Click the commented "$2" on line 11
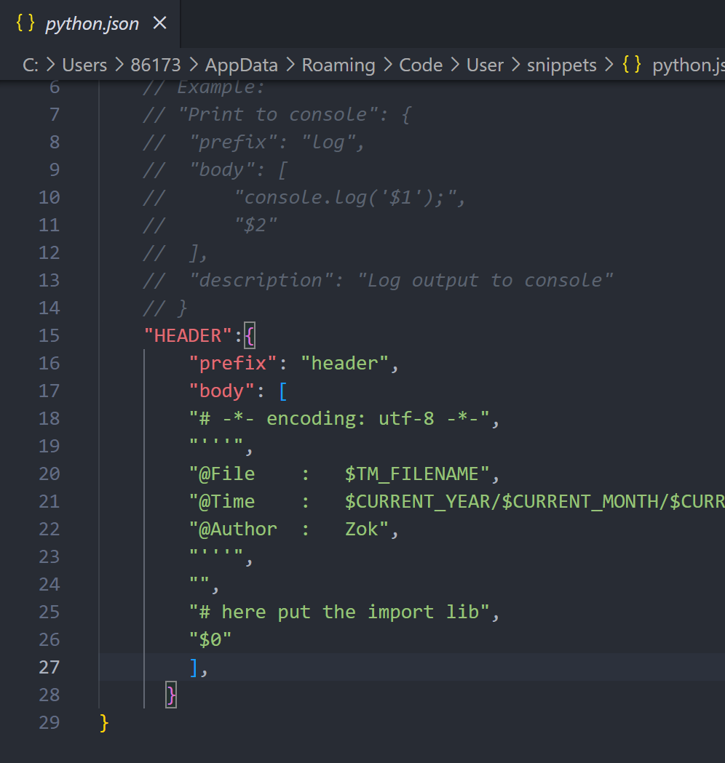The image size is (725, 763). [x=255, y=225]
